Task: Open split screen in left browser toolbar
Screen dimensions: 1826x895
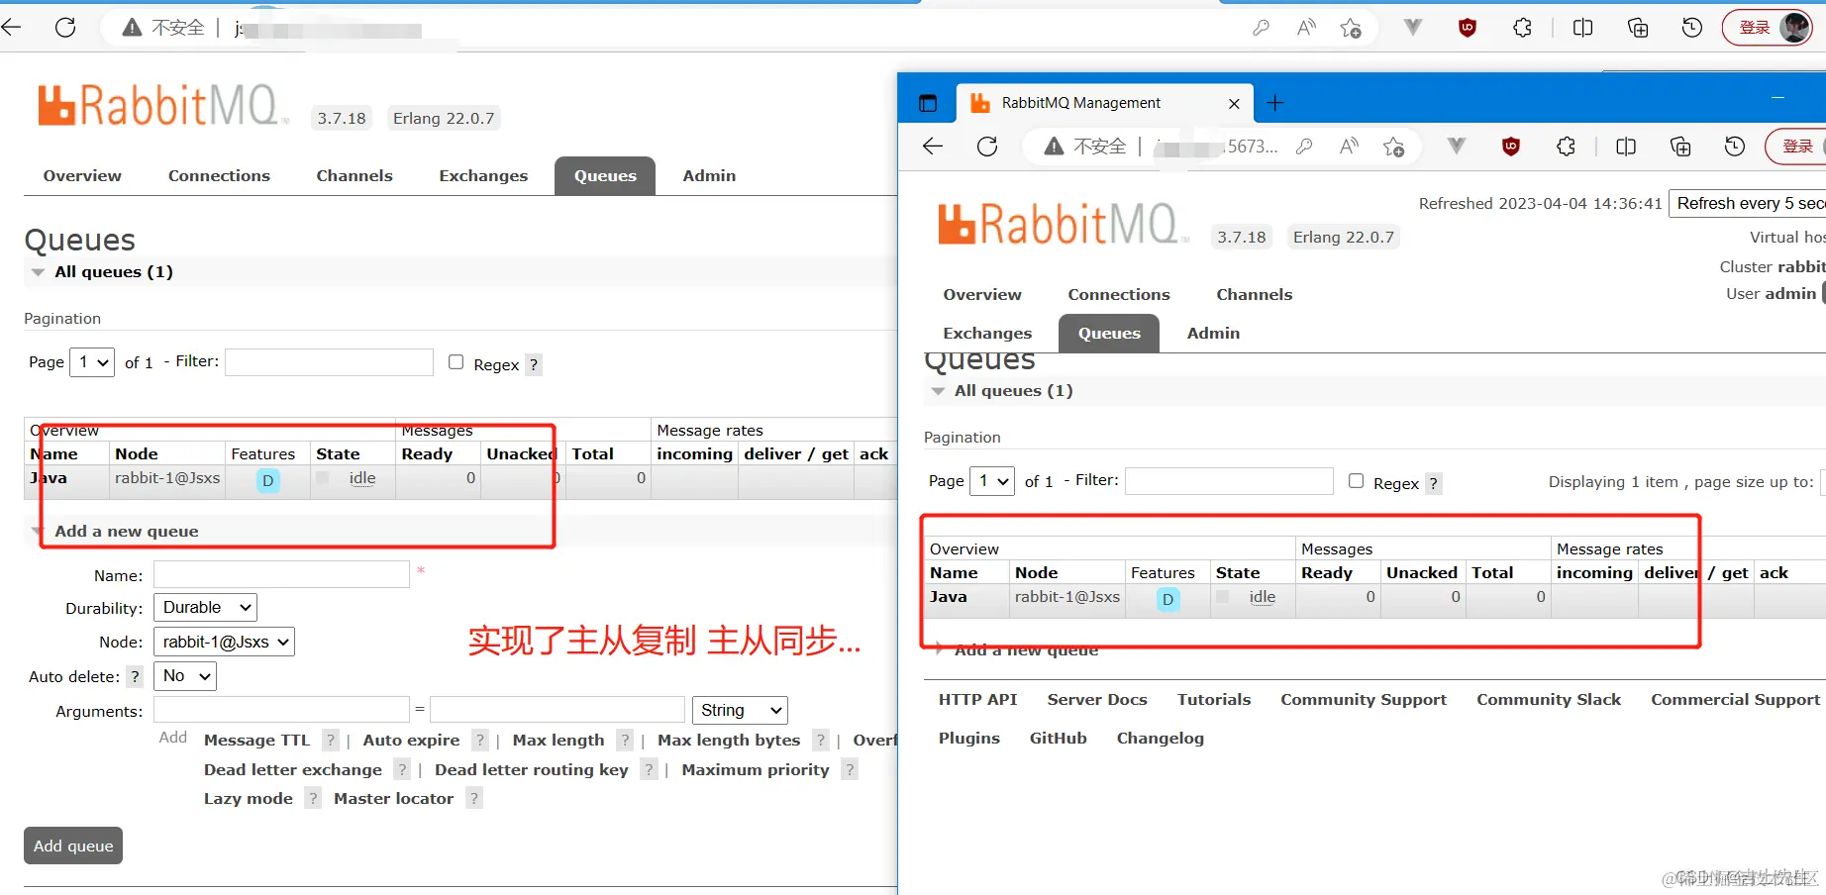Action: pyautogui.click(x=1582, y=28)
